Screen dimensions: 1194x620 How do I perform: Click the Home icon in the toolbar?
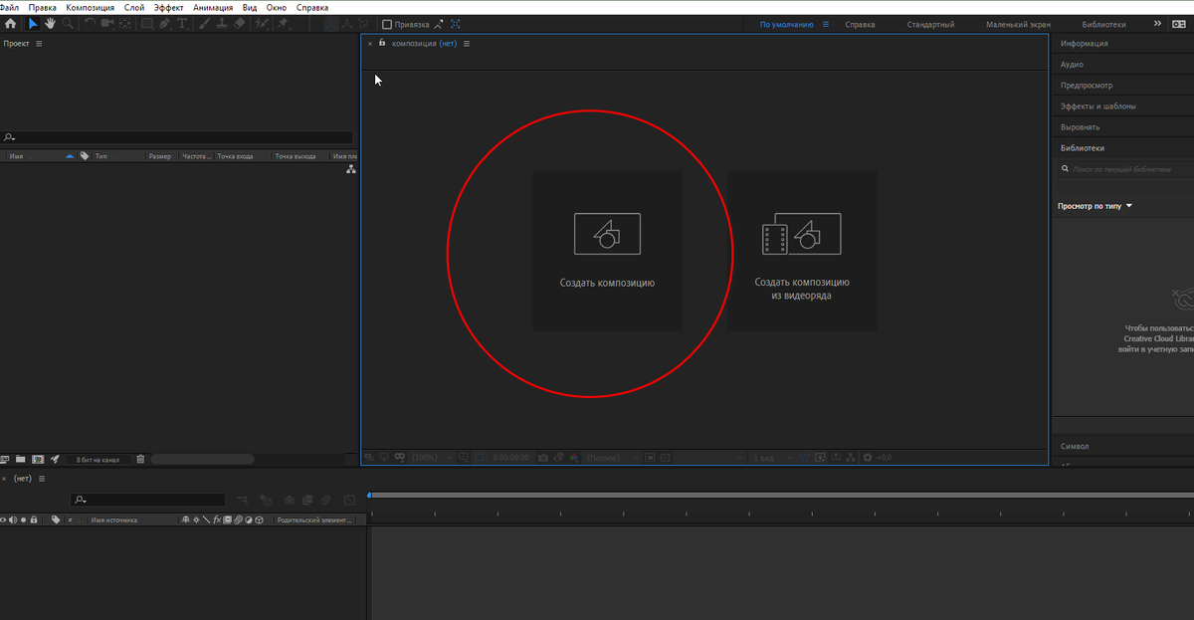point(11,24)
